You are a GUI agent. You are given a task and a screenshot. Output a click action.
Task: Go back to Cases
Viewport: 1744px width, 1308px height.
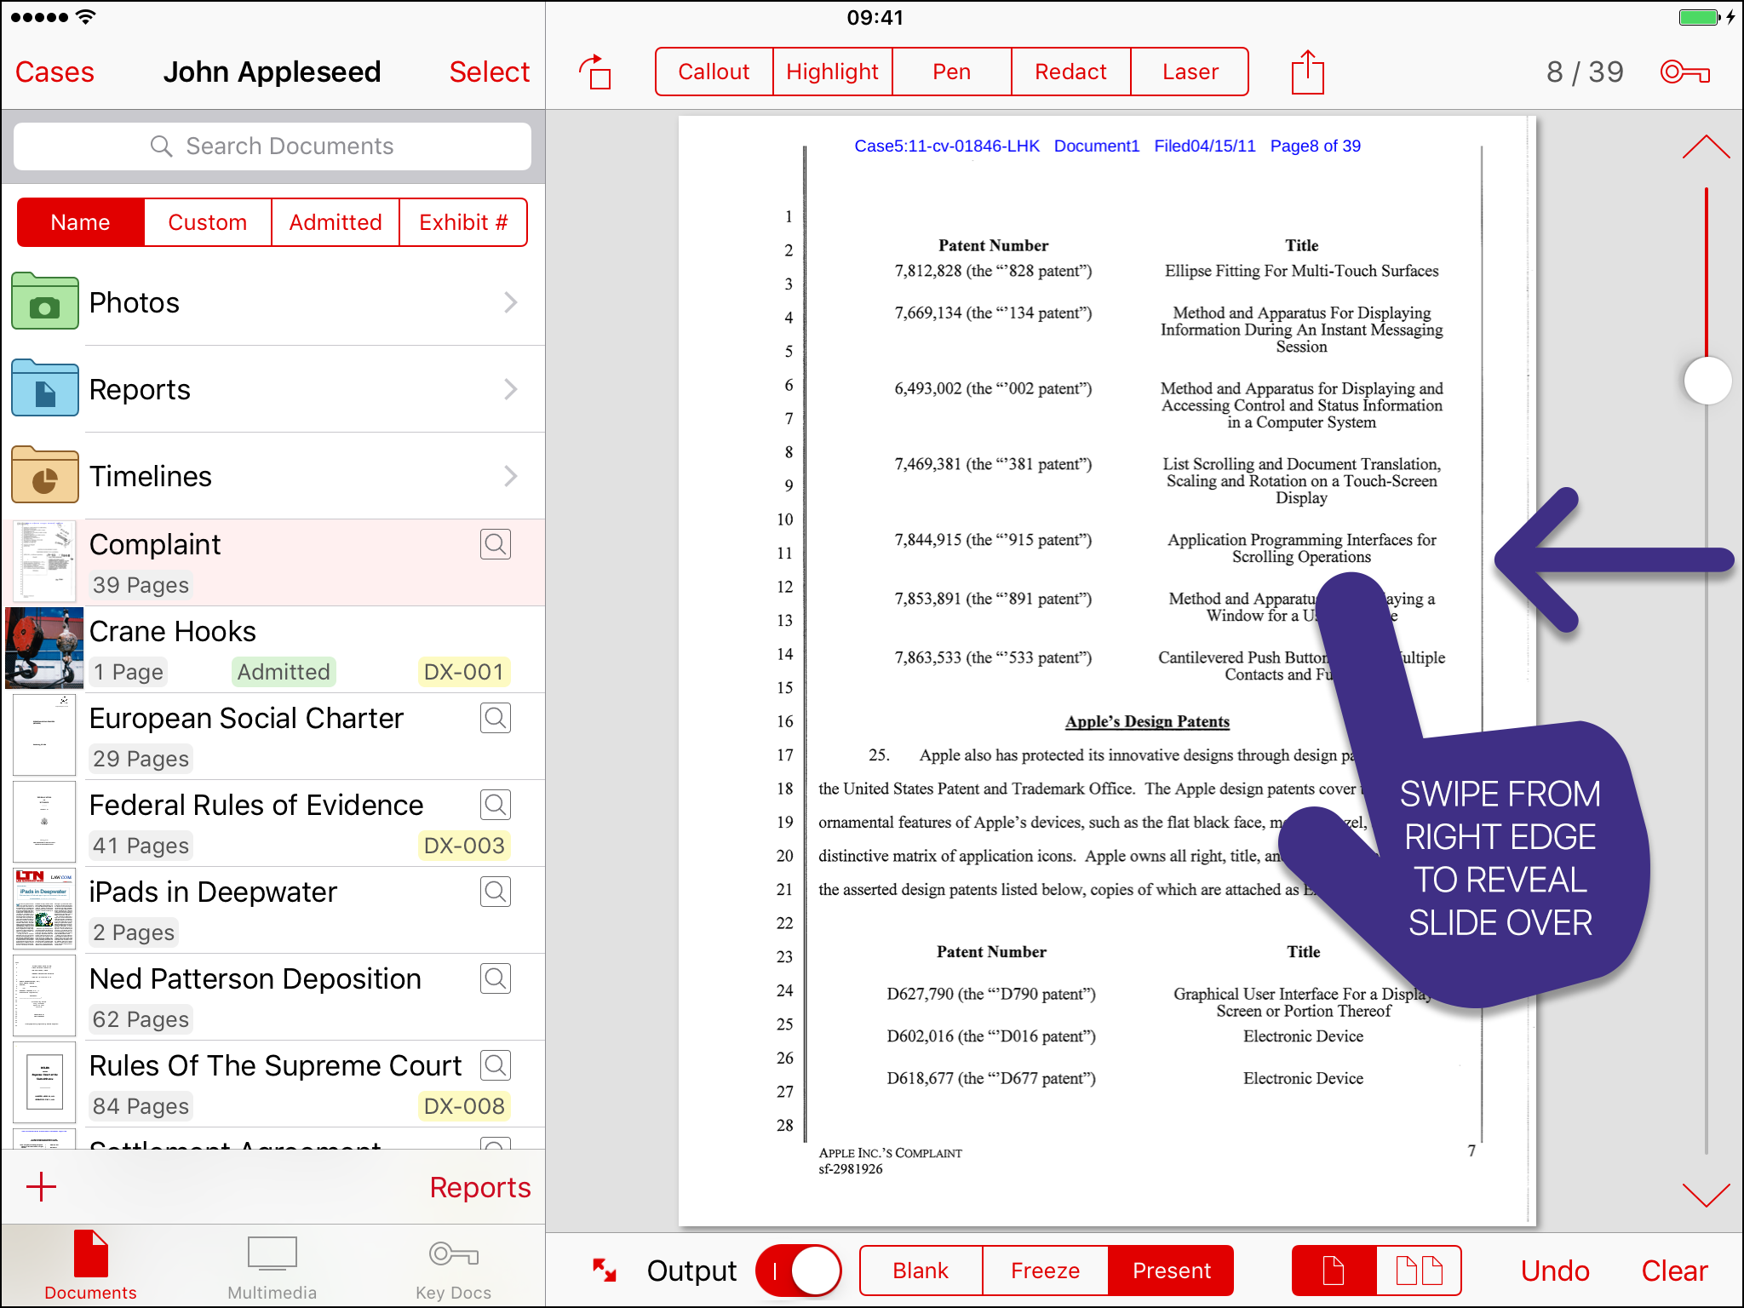(54, 72)
